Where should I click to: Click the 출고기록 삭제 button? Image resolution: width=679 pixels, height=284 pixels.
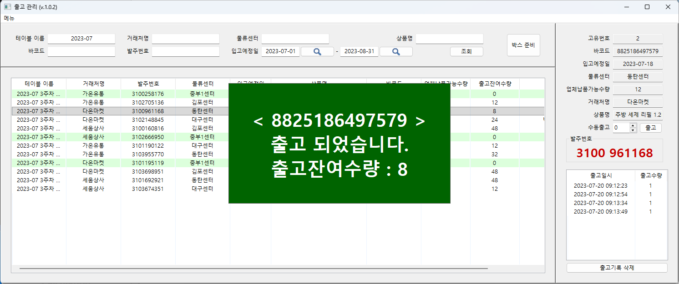pos(617,268)
